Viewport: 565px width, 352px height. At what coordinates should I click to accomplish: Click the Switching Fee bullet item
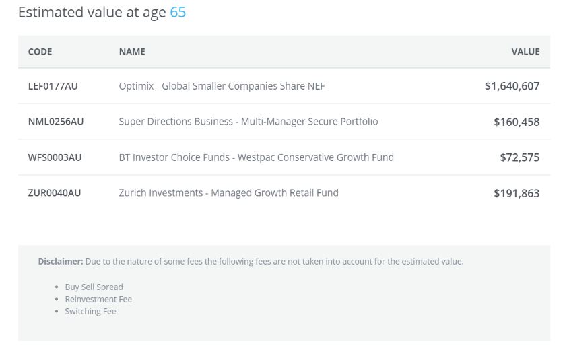pos(90,311)
